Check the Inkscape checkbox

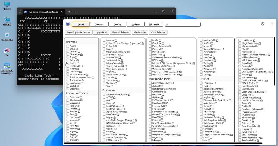(x=150, y=140)
